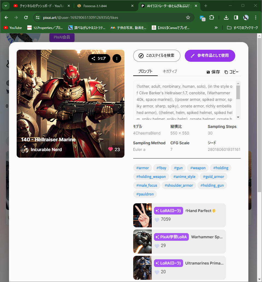Open the 調べながらやるストラテ bookmark
This screenshot has height=282, width=262.
[x=87, y=28]
